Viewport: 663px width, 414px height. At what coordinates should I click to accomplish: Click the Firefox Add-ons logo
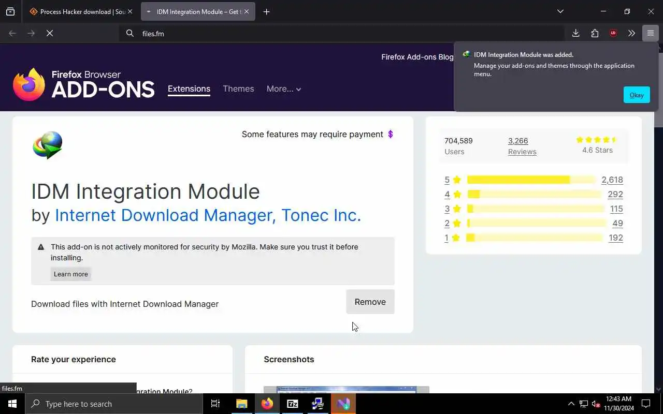pos(84,84)
